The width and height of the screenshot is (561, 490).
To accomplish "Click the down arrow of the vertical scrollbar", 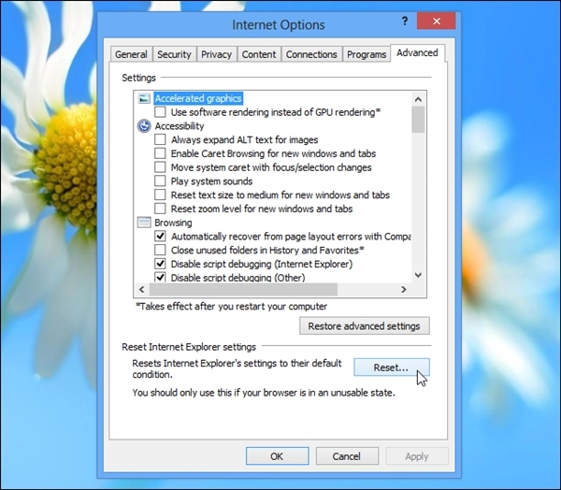I will (418, 275).
